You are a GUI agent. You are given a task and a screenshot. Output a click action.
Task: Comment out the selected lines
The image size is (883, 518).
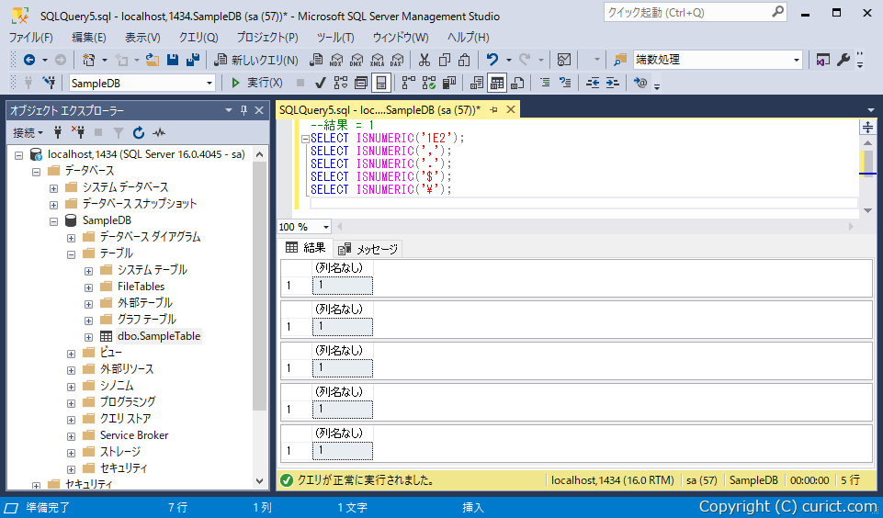(x=545, y=84)
